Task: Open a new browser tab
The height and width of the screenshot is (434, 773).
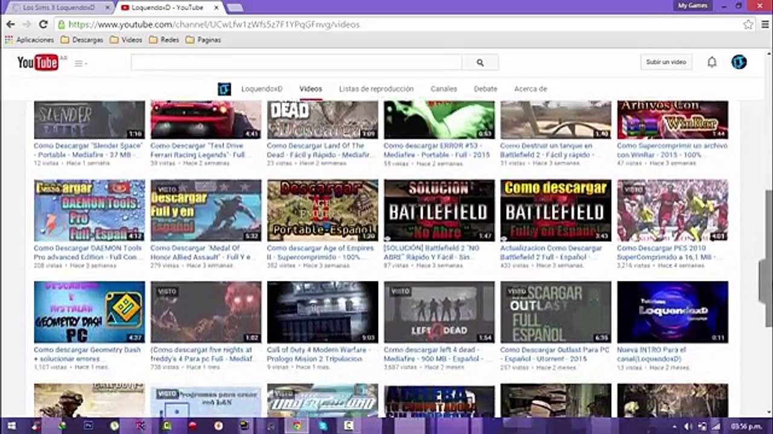Action: pos(234,7)
